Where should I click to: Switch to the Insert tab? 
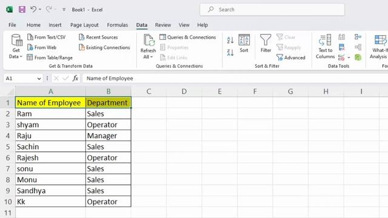(x=55, y=25)
